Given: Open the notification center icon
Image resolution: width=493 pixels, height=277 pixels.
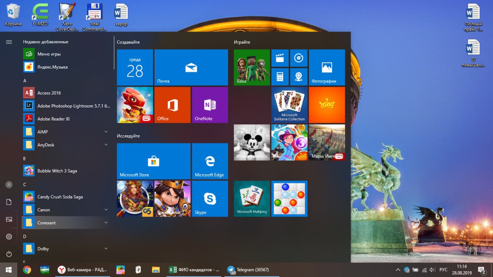Looking at the screenshot, I should click(x=481, y=270).
